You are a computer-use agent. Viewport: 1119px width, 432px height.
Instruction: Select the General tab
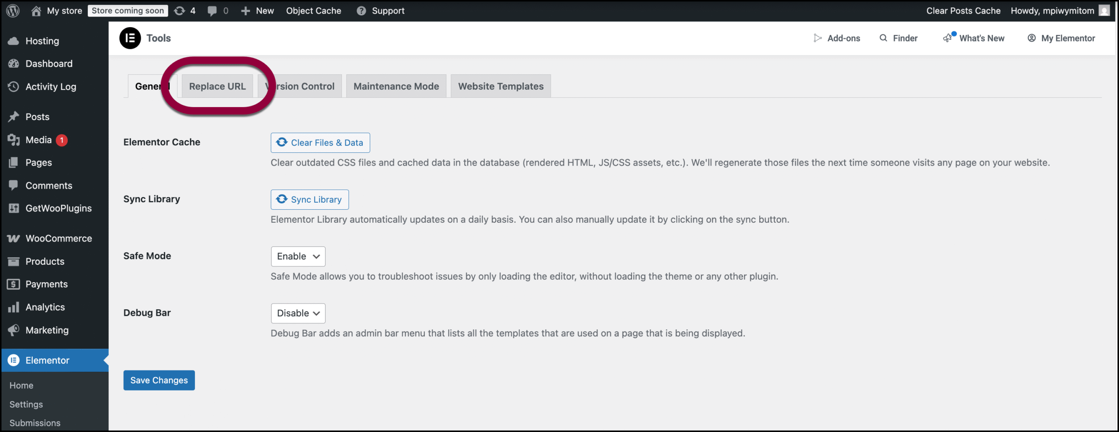tap(152, 86)
